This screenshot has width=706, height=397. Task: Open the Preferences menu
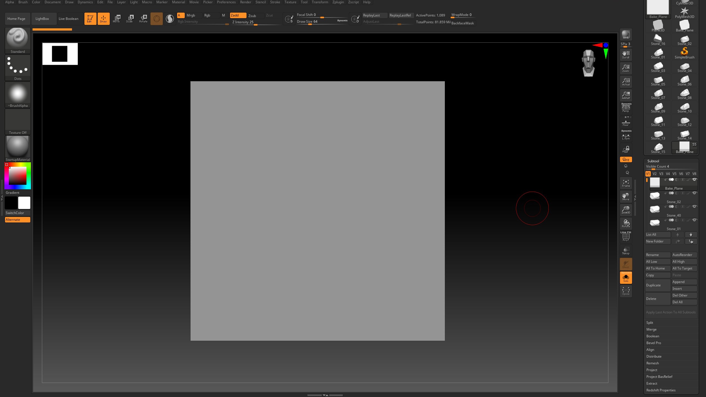(226, 2)
